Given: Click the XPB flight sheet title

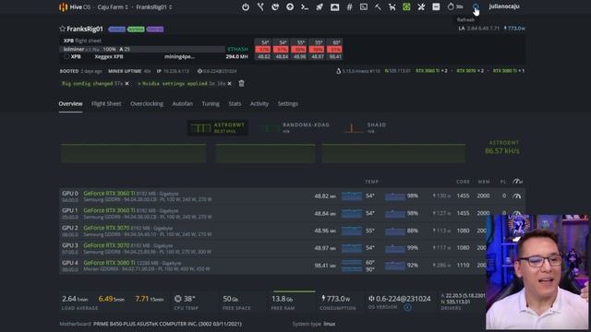Looking at the screenshot, I should tap(82, 41).
